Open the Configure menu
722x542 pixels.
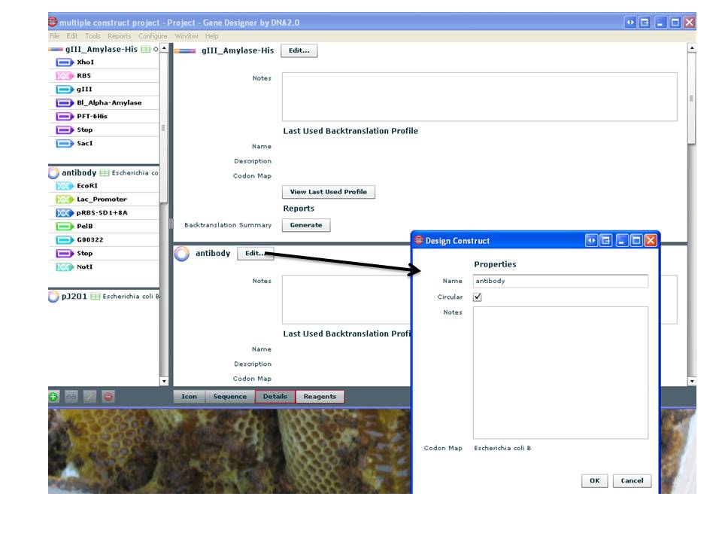153,36
